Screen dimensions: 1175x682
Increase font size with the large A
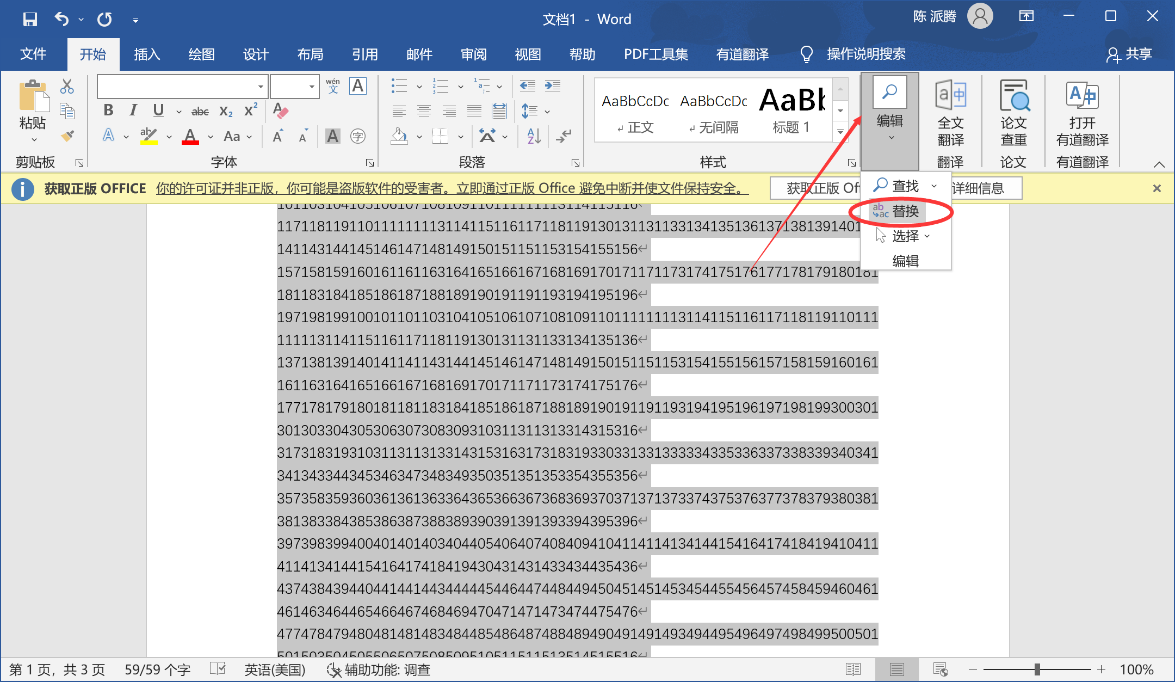coord(278,136)
